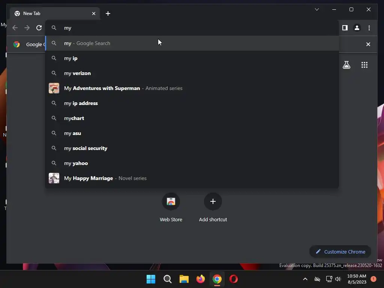Switch to the New Tab tab
This screenshot has width=384, height=288.
pyautogui.click(x=55, y=13)
